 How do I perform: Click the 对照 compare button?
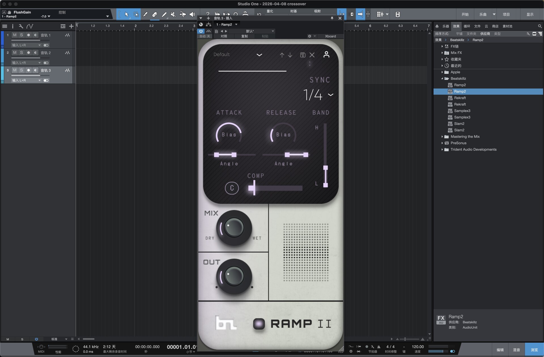coord(224,36)
